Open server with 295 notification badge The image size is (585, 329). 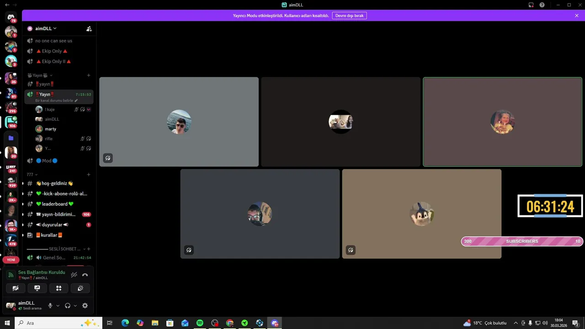pos(11,107)
